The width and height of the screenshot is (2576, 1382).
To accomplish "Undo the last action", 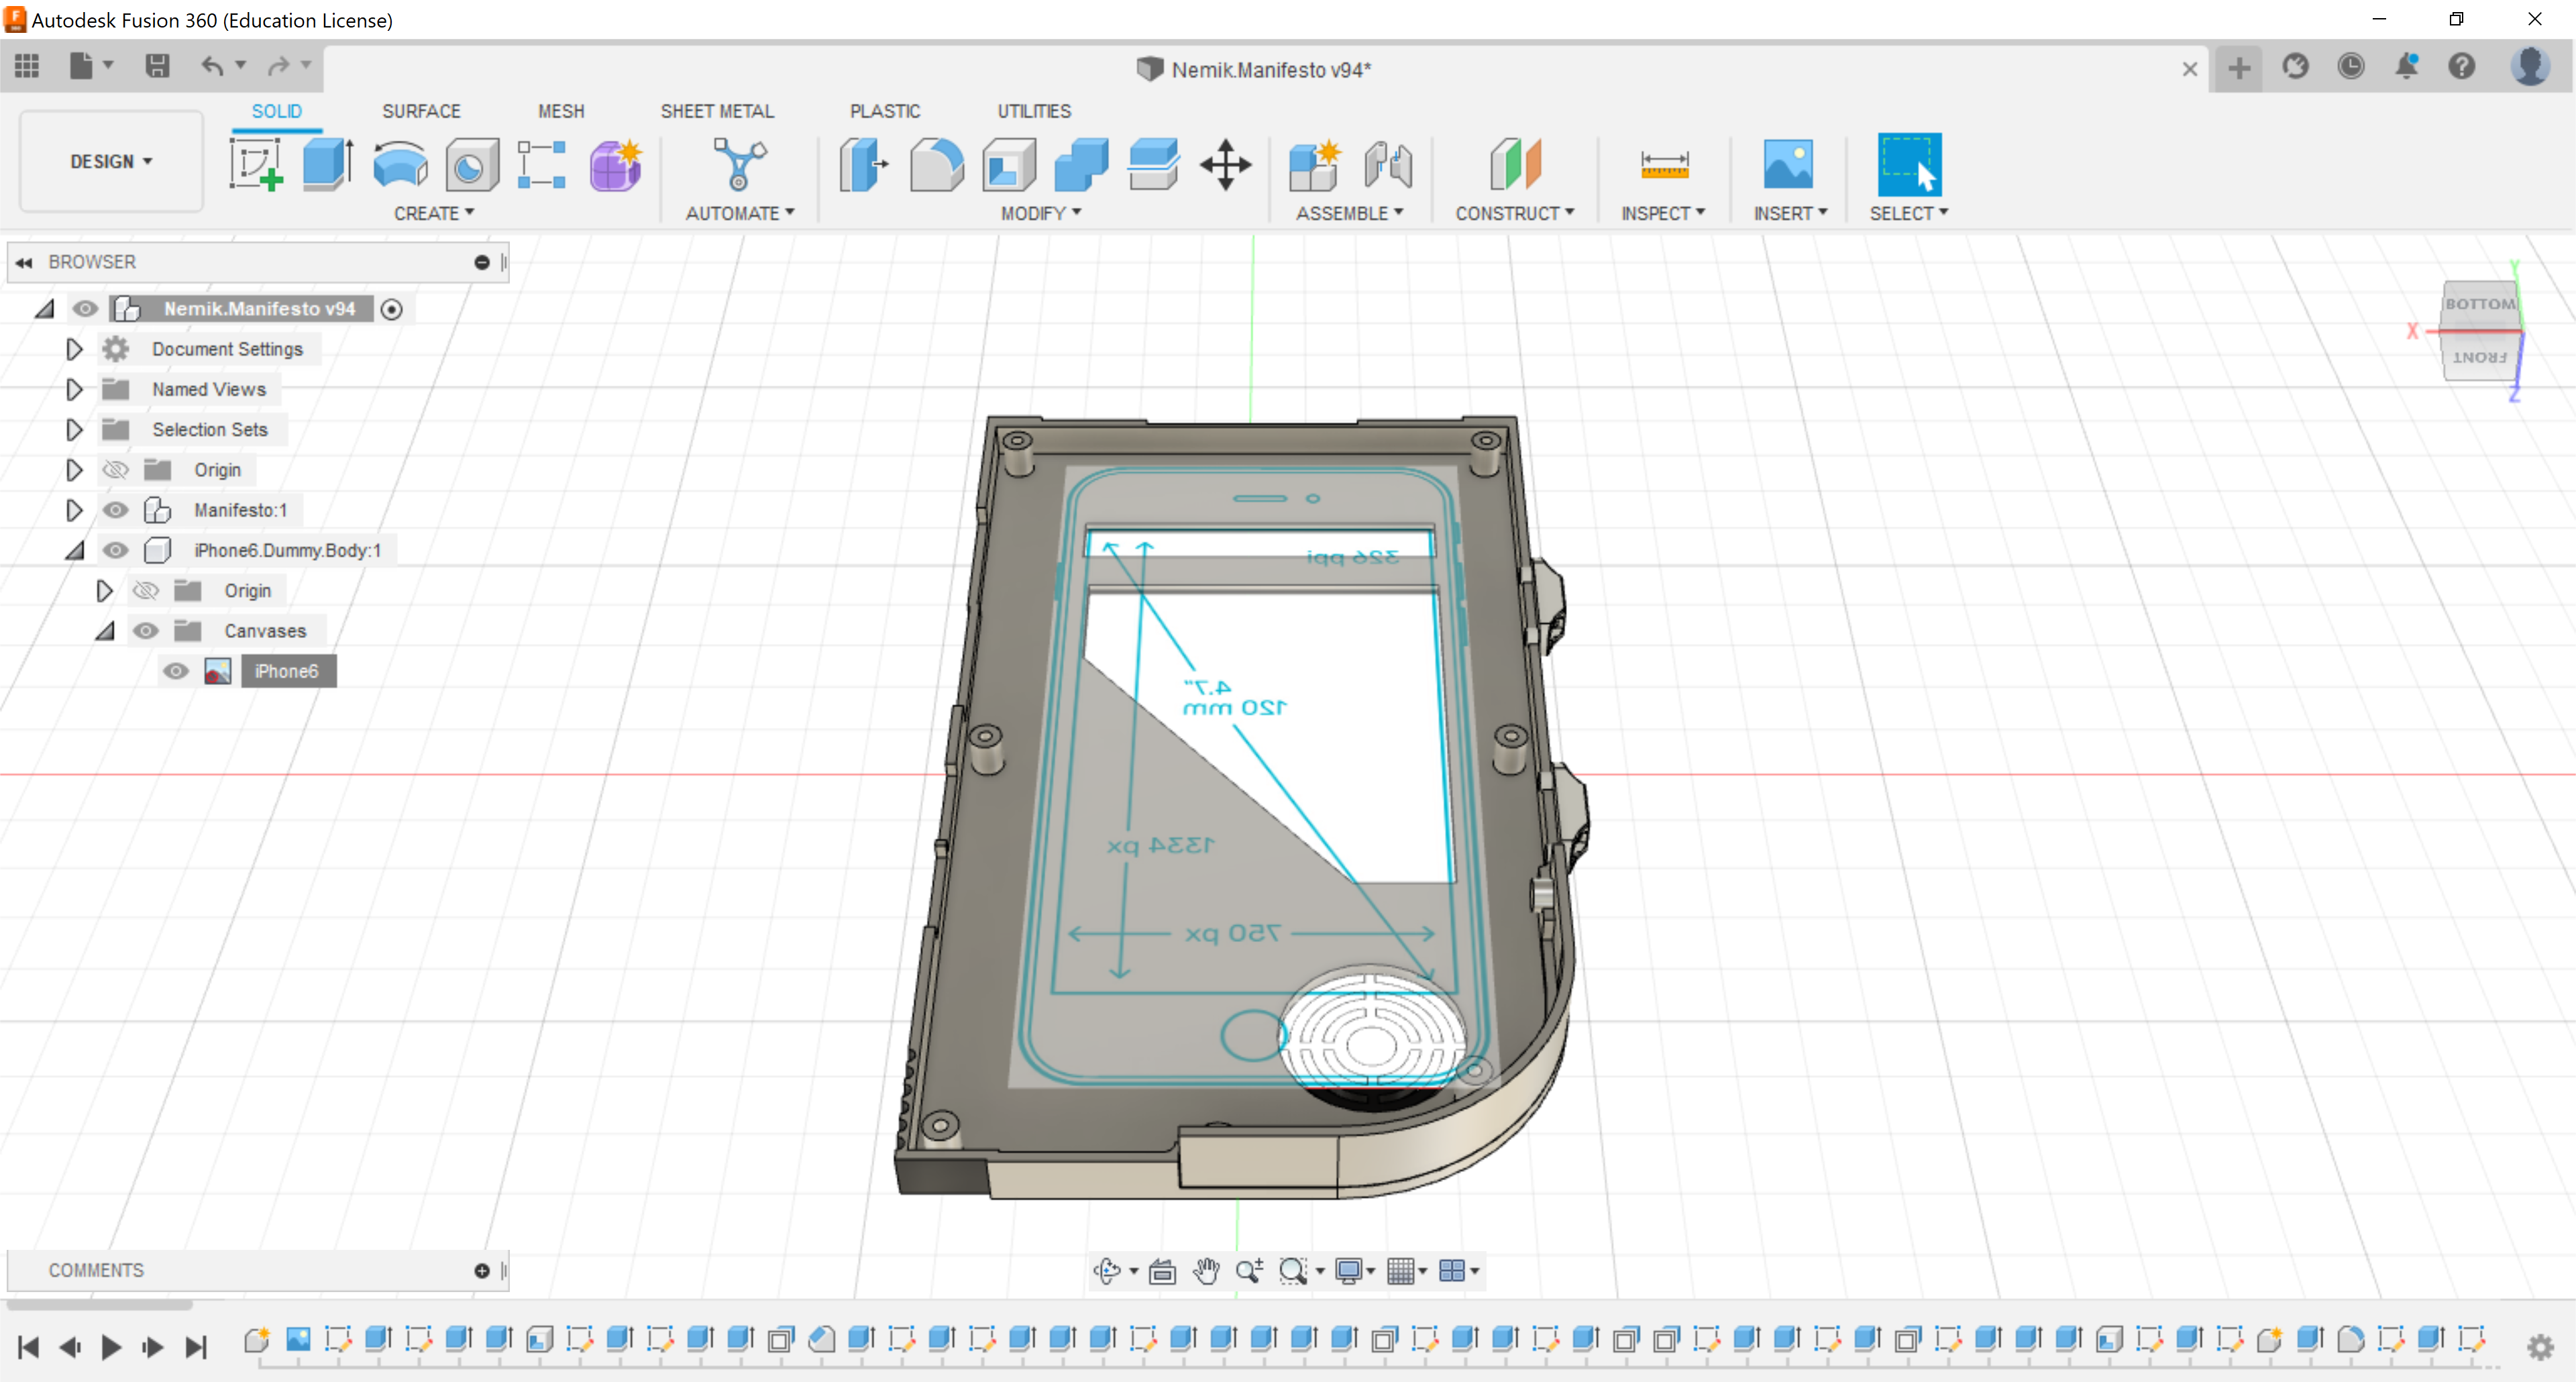I will coord(212,67).
